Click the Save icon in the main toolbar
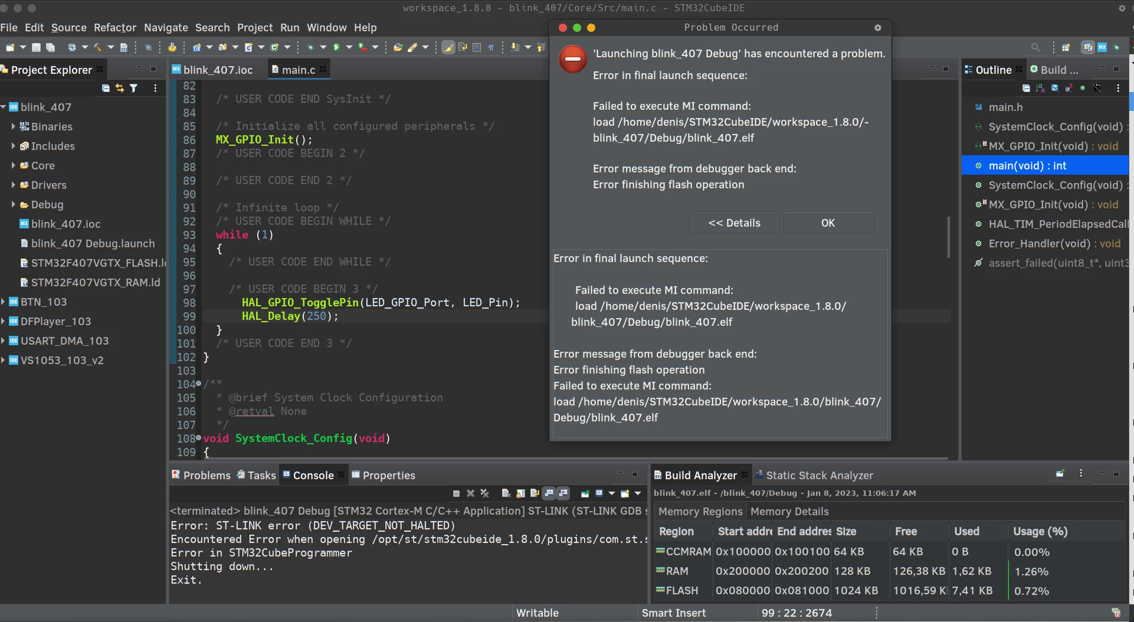Screen dimensions: 1134x622 (36, 47)
